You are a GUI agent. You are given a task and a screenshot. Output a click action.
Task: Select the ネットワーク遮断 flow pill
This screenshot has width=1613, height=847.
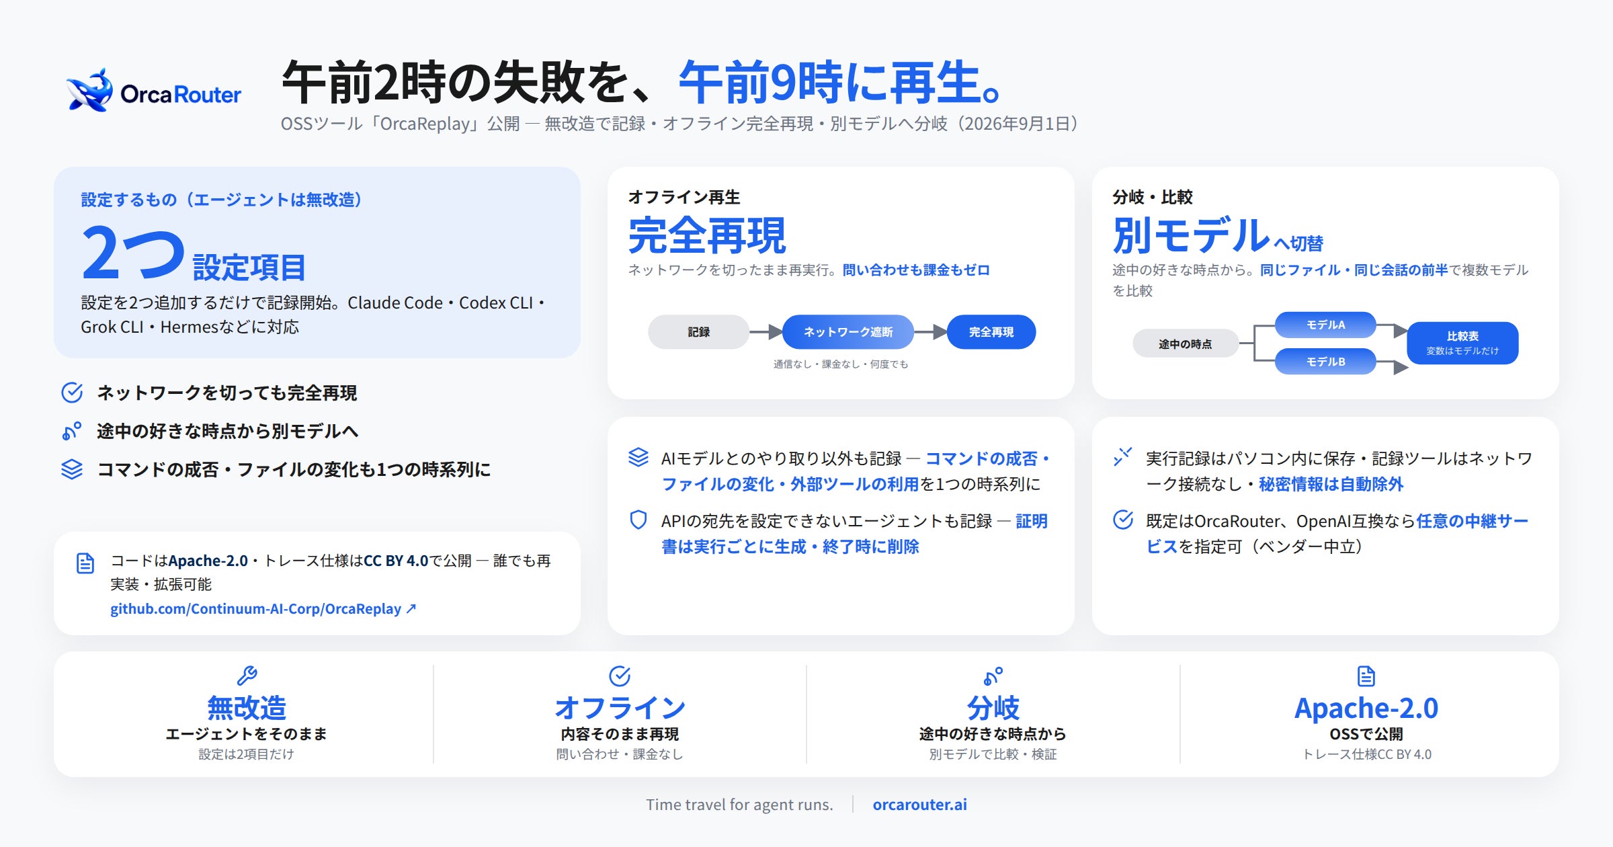[x=848, y=332]
